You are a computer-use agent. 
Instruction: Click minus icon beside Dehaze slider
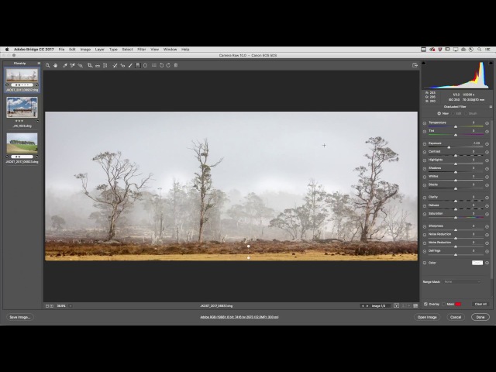tap(425, 206)
